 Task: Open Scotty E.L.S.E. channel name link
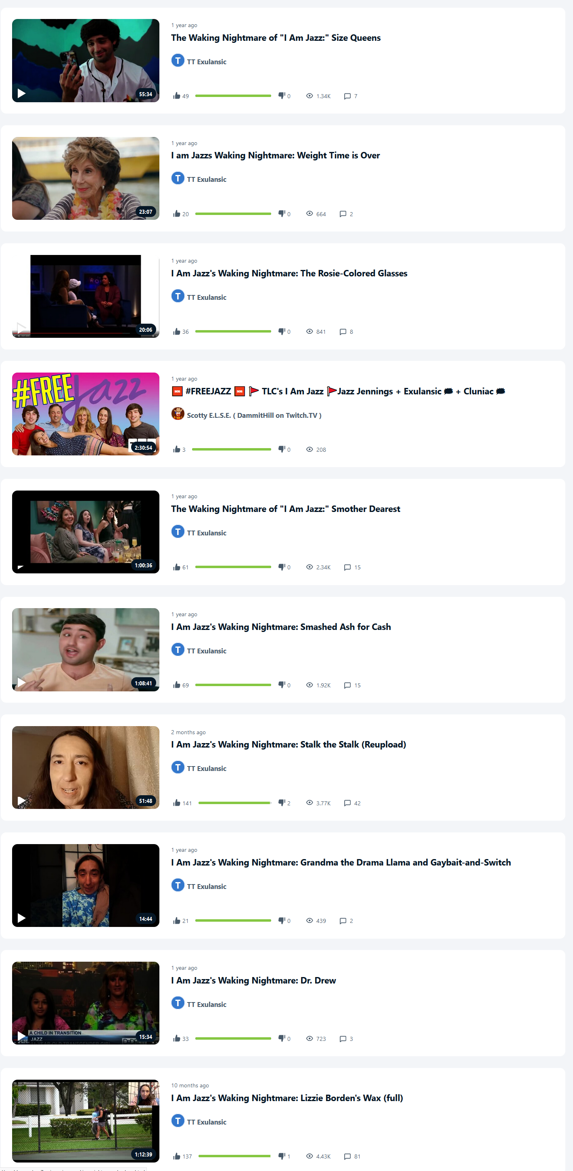tap(254, 415)
